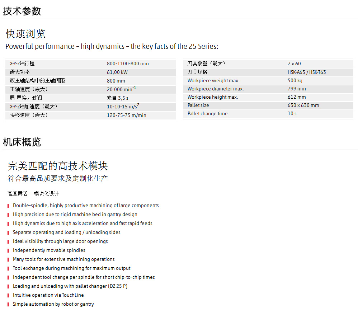Click the 61,00 kW power value
The width and height of the screenshot is (358, 324).
[117, 72]
